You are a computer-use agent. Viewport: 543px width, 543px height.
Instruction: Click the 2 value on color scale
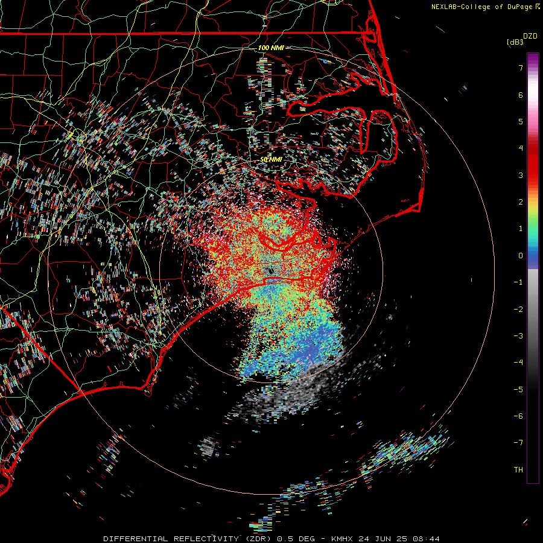tap(521, 202)
